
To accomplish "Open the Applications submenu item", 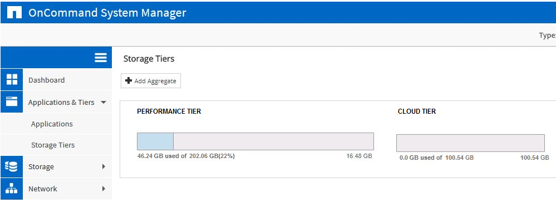I will click(x=52, y=124).
